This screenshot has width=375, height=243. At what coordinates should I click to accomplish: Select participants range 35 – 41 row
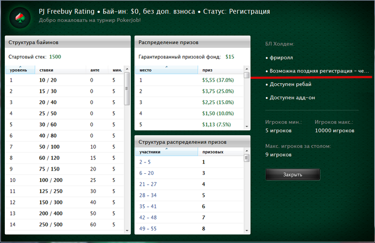[x=190, y=207]
